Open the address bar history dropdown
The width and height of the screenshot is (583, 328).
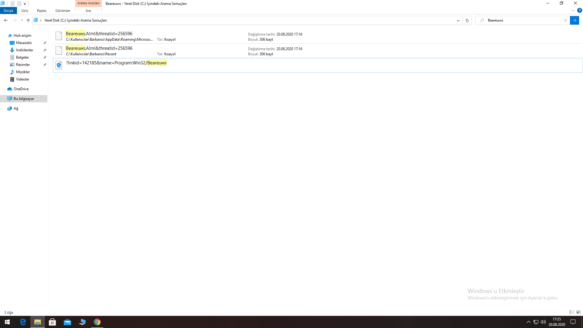point(458,20)
